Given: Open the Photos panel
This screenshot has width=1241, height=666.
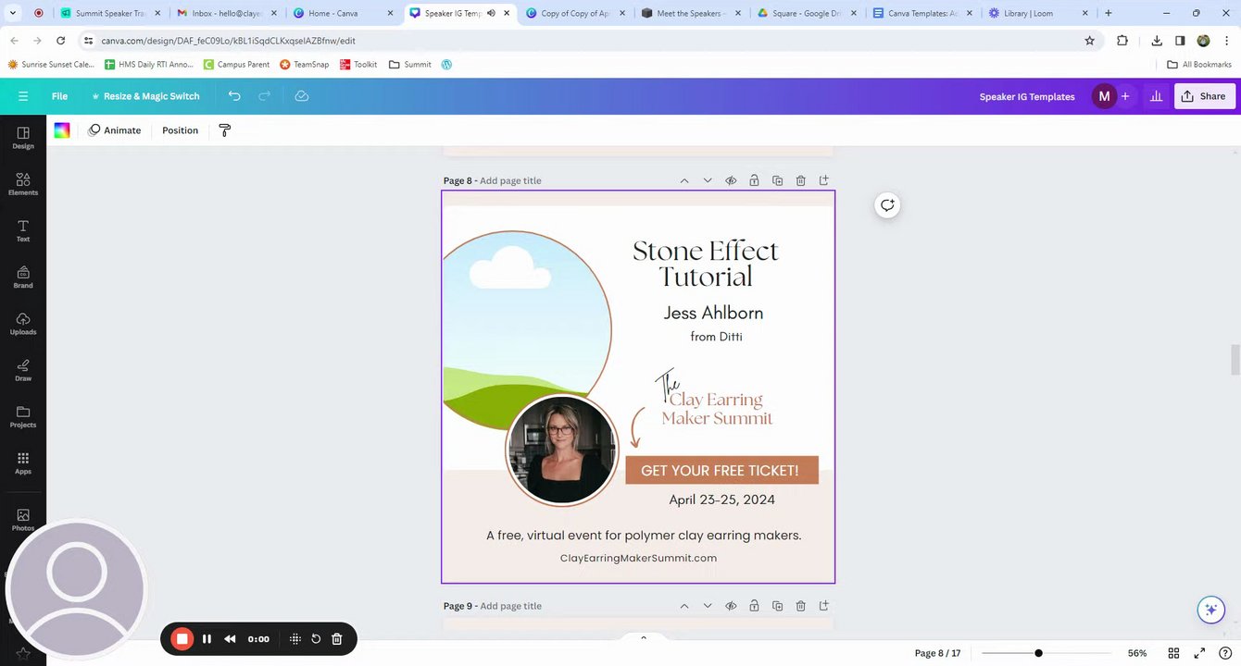Looking at the screenshot, I should (23, 519).
